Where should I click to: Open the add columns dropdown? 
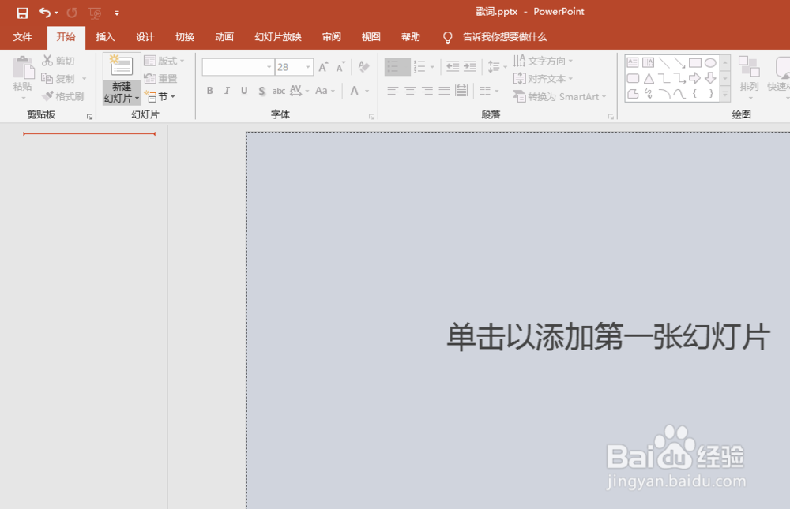tap(489, 91)
